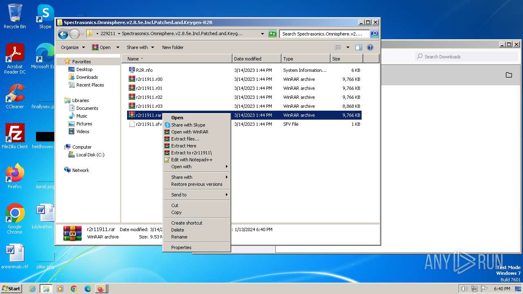Select the R2R.nfo file
The width and height of the screenshot is (523, 294).
pos(244,70)
